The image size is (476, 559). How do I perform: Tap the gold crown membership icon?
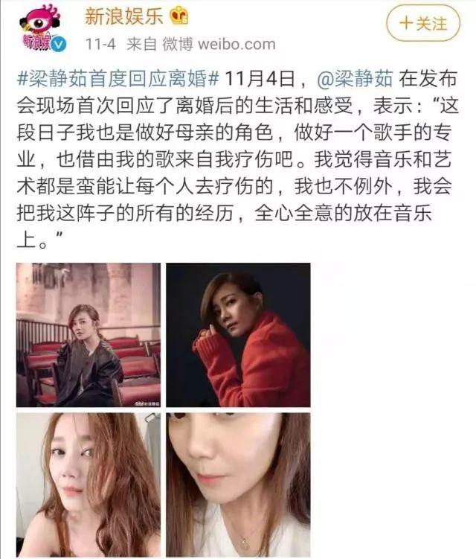point(179,16)
